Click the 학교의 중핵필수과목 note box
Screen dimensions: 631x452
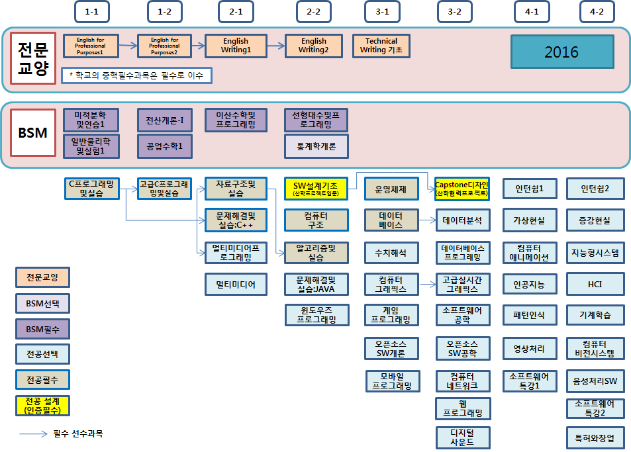(136, 75)
